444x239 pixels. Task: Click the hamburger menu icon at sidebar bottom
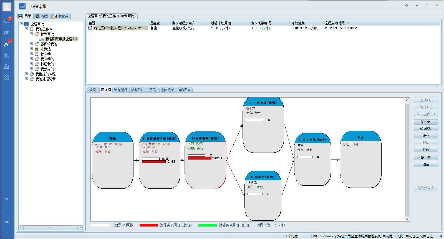click(x=7, y=233)
